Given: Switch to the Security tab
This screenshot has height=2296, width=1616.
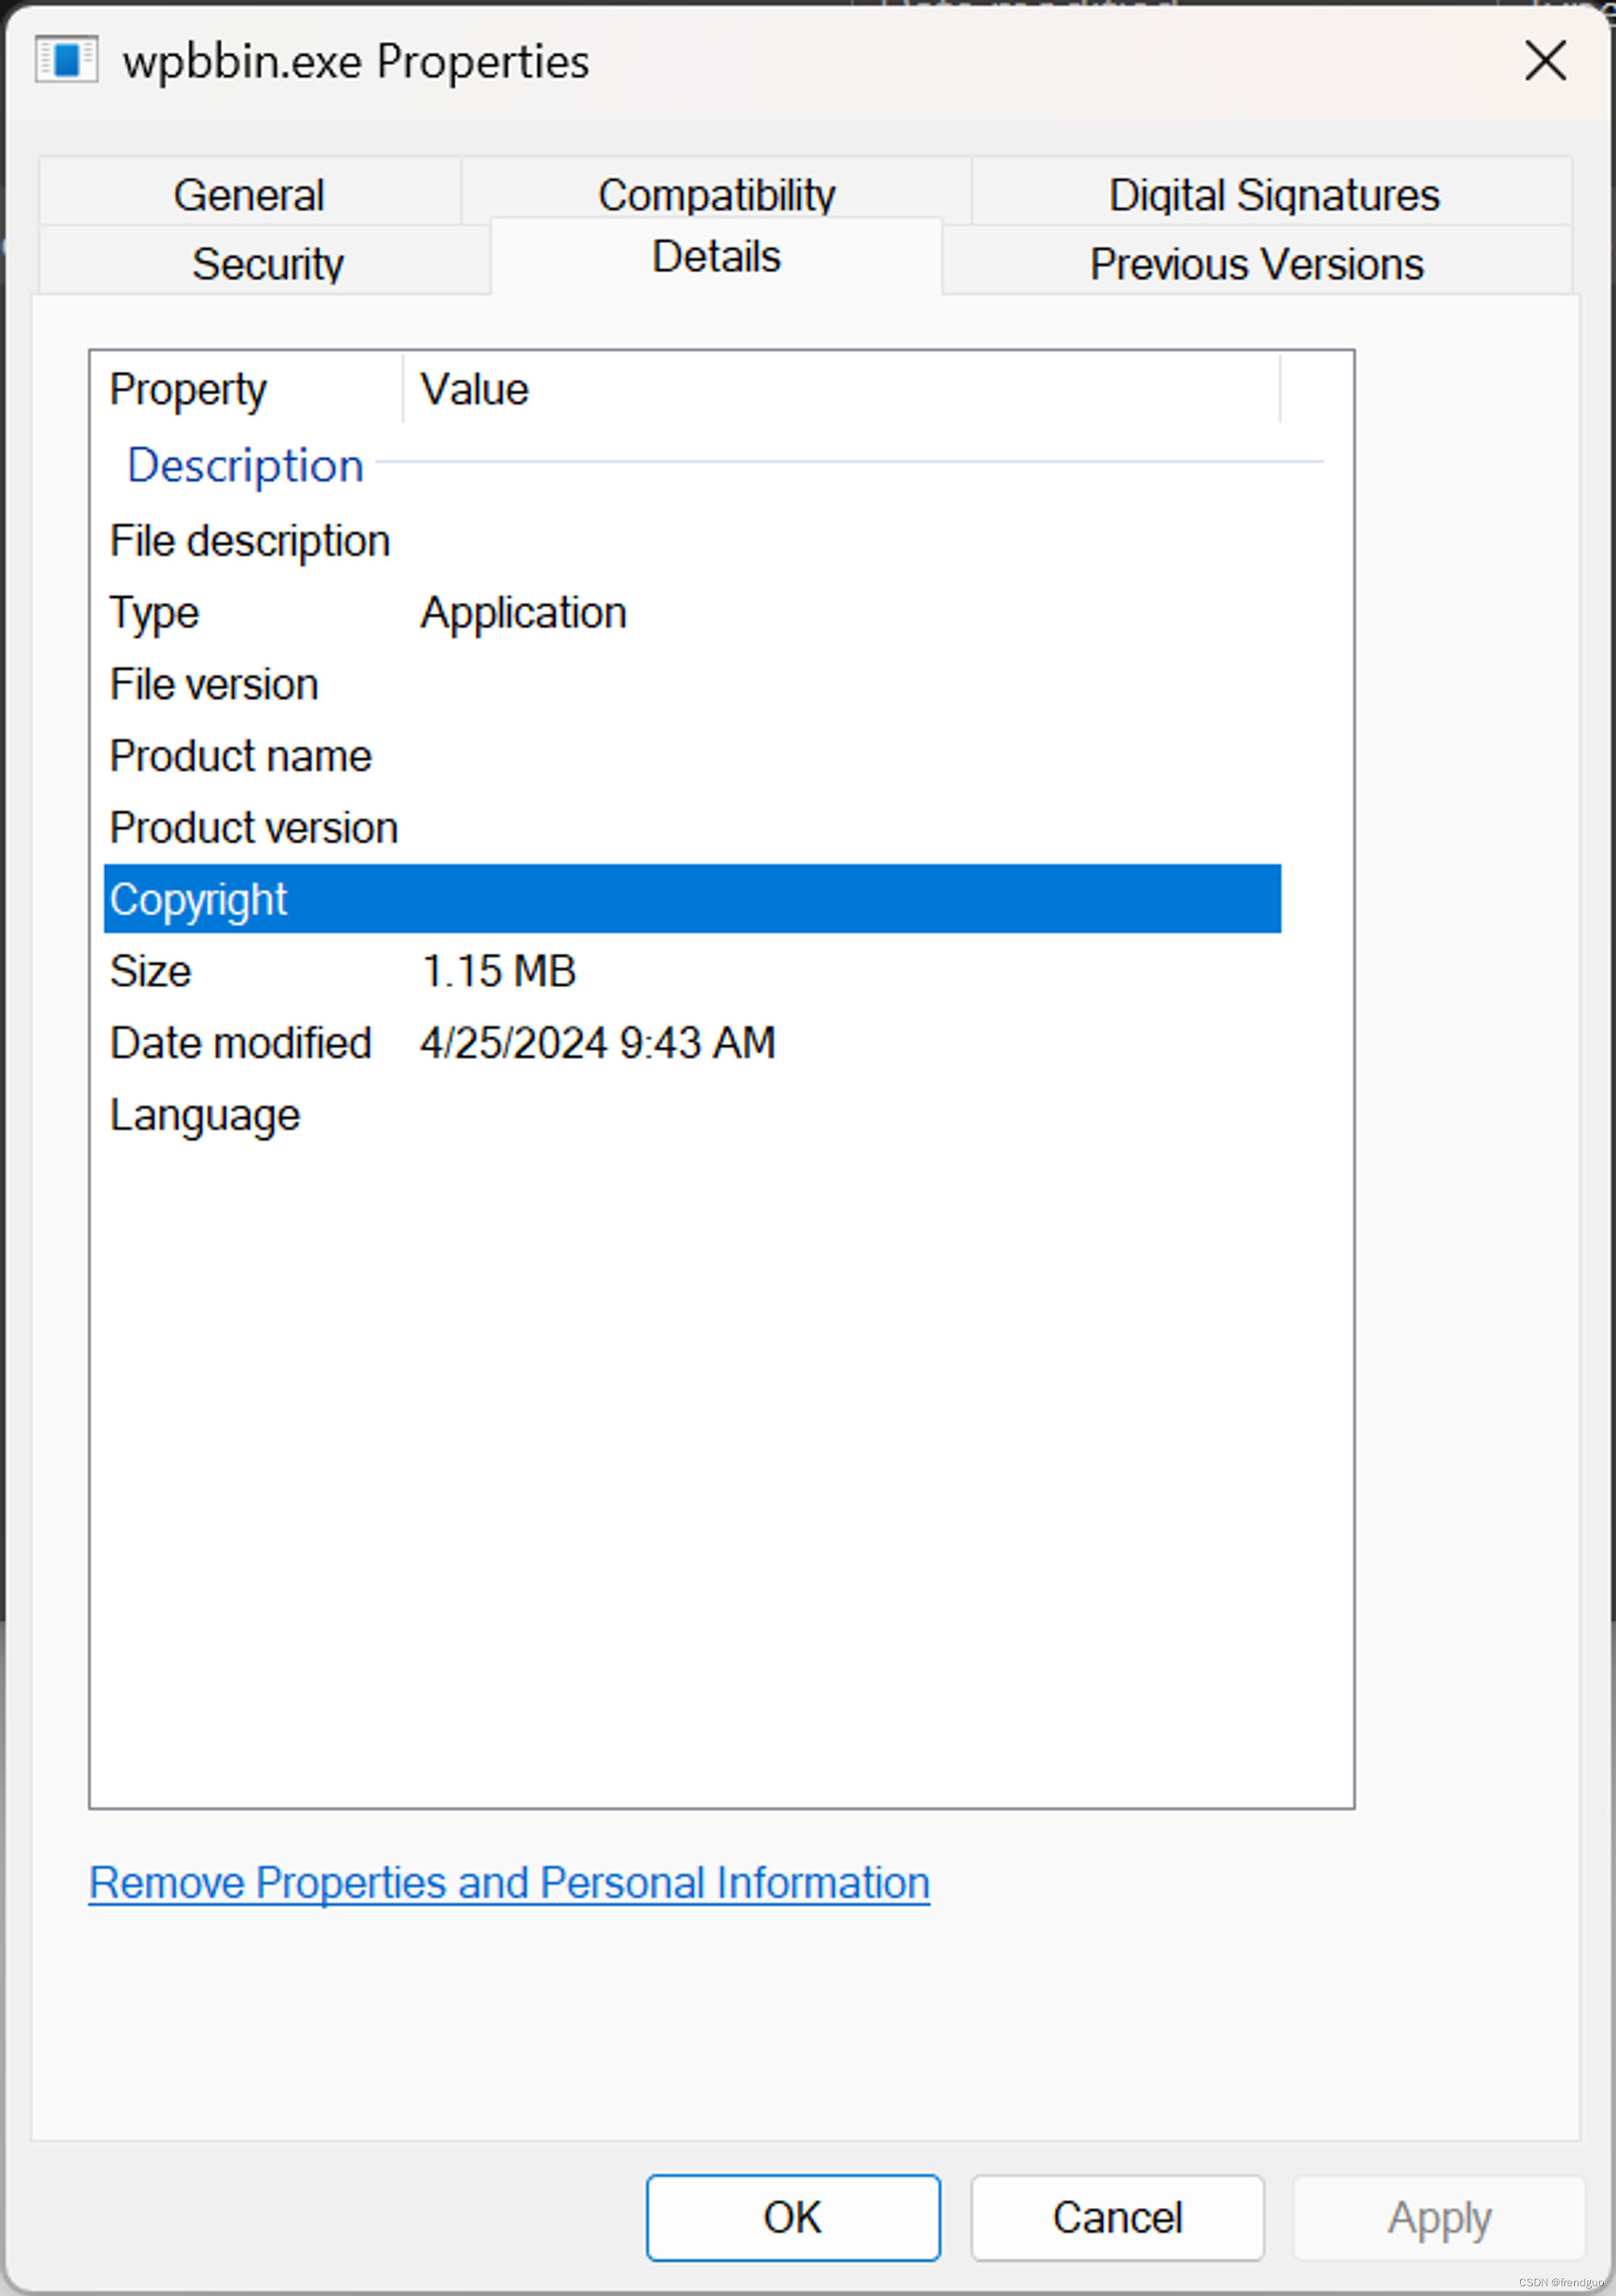Looking at the screenshot, I should pyautogui.click(x=267, y=263).
